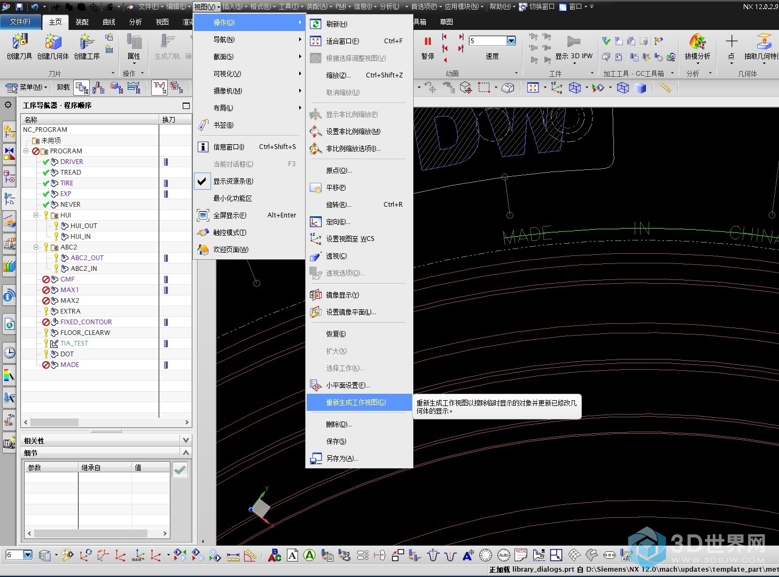This screenshot has height=577, width=779.
Task: Click the settings gear icon of the navigator
Action: click(x=8, y=105)
